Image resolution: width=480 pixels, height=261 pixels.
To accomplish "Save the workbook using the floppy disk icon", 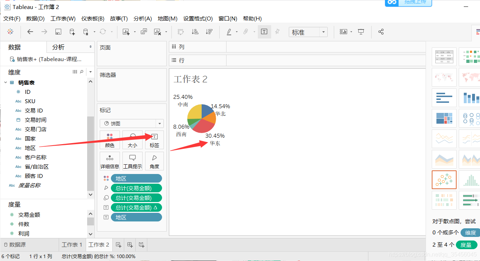I will (58, 32).
